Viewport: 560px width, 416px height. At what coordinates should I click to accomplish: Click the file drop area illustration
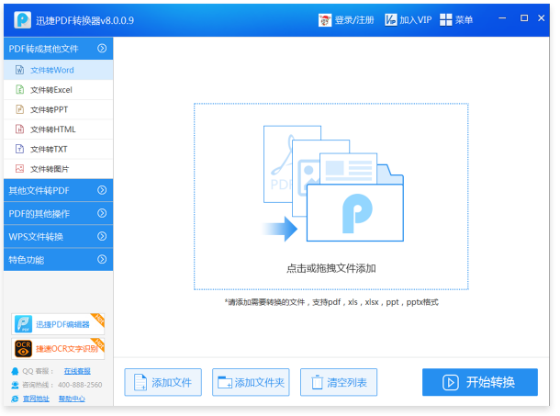(x=333, y=184)
